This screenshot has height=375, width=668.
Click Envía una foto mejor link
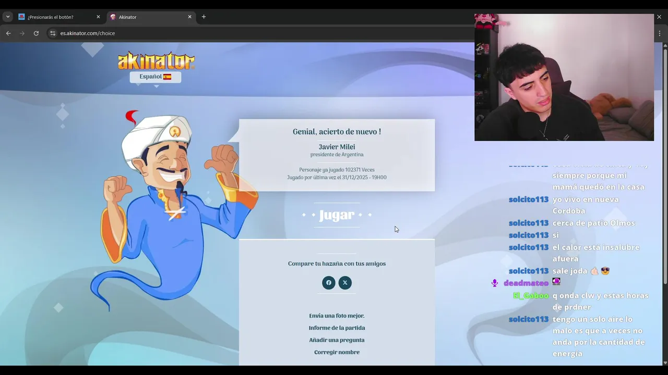337,316
